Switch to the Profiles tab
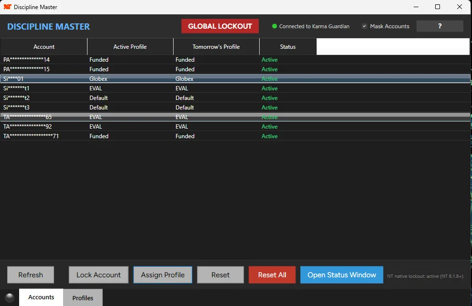 pos(83,298)
